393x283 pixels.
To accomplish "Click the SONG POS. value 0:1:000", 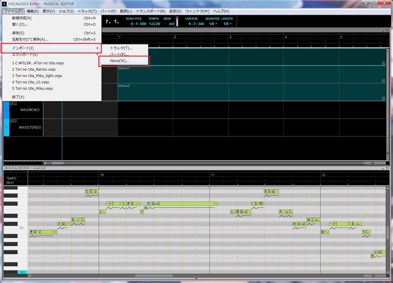I will tap(139, 24).
